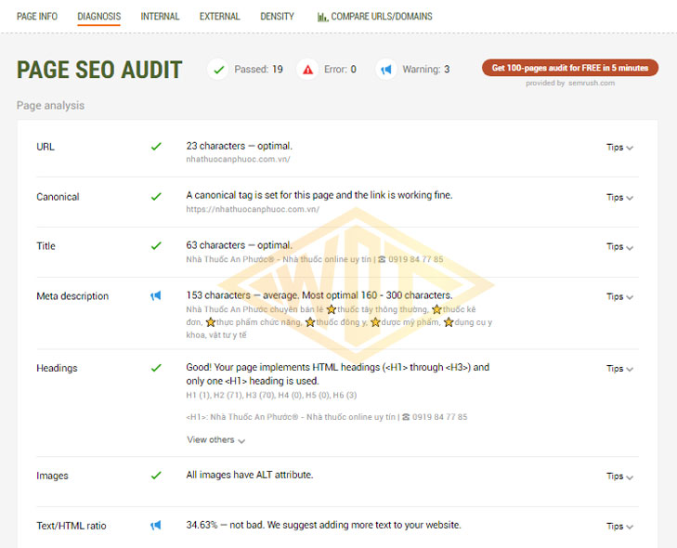The width and height of the screenshot is (677, 548).
Task: Click the https://nhathuocanphuoc.com.vn/ canonical link
Action: [x=253, y=209]
